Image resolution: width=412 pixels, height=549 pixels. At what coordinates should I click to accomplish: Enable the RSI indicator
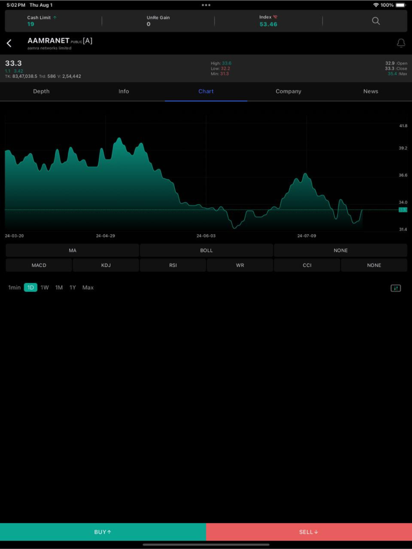click(173, 265)
